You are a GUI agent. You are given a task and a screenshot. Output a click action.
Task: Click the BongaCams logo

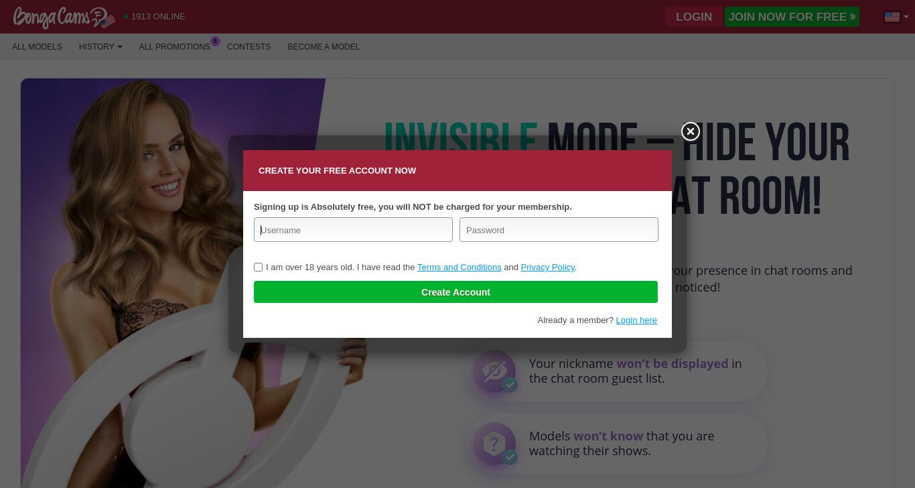64,17
